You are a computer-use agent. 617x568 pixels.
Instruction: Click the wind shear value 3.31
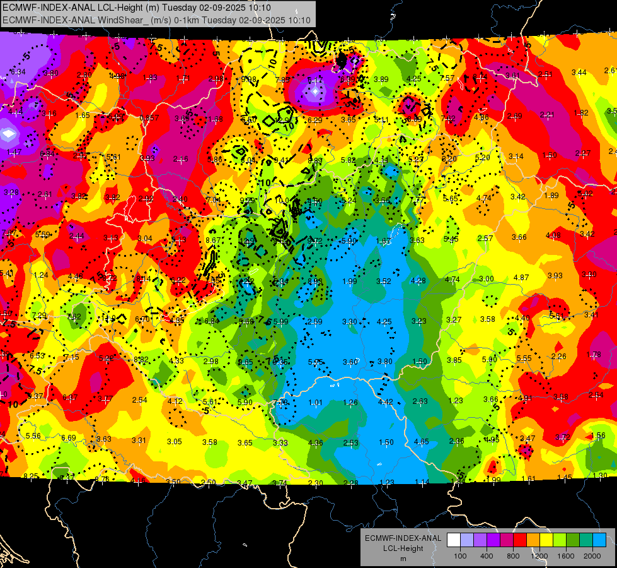[x=139, y=441]
